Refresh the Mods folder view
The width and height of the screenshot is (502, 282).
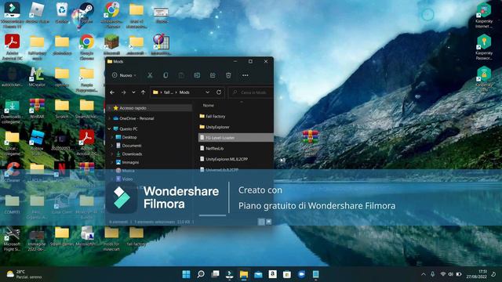point(219,92)
